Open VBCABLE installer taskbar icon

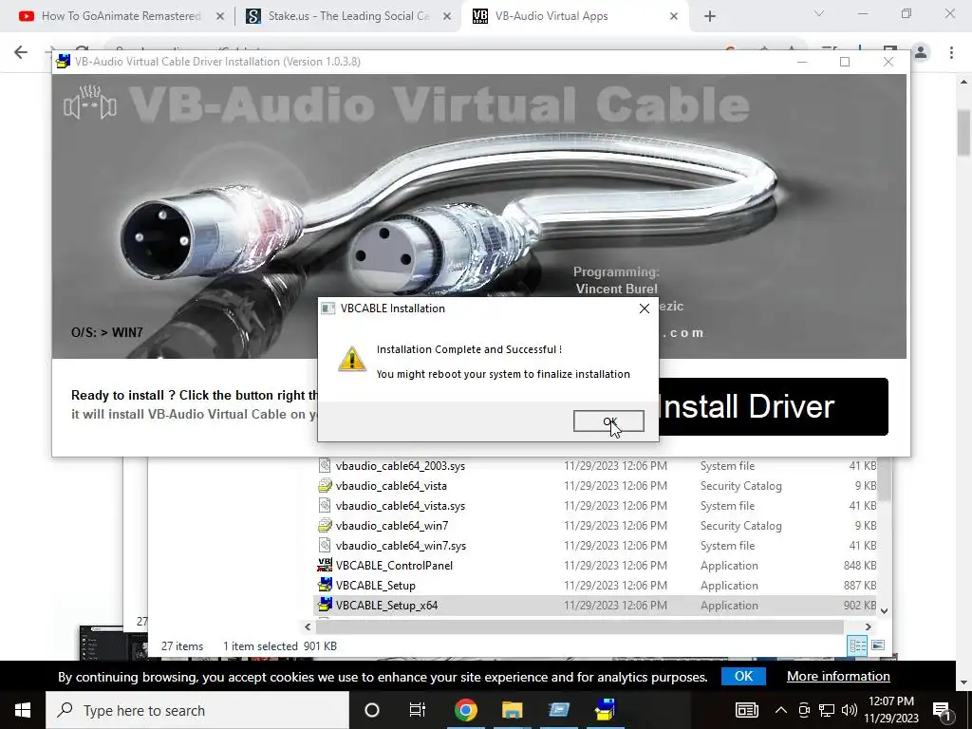point(605,710)
